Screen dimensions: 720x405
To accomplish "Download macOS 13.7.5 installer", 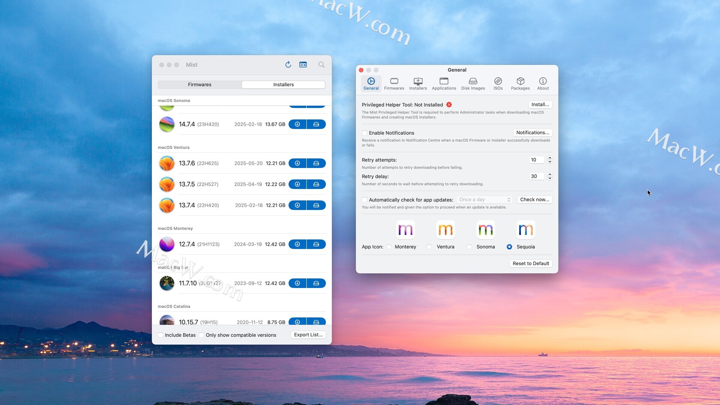I will (297, 184).
